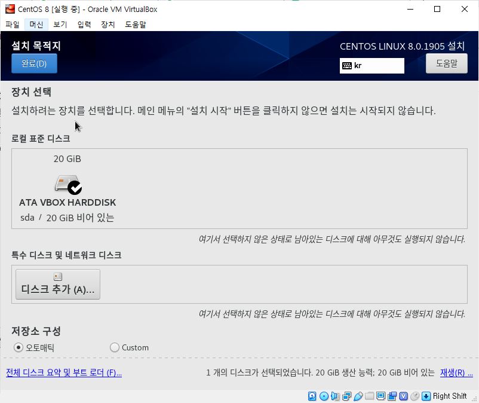The height and width of the screenshot is (403, 479).
Task: Open the 머신 menu
Action: click(x=36, y=25)
